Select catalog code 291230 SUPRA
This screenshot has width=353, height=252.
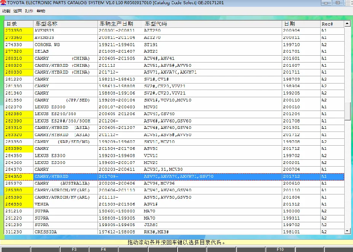point(14,225)
